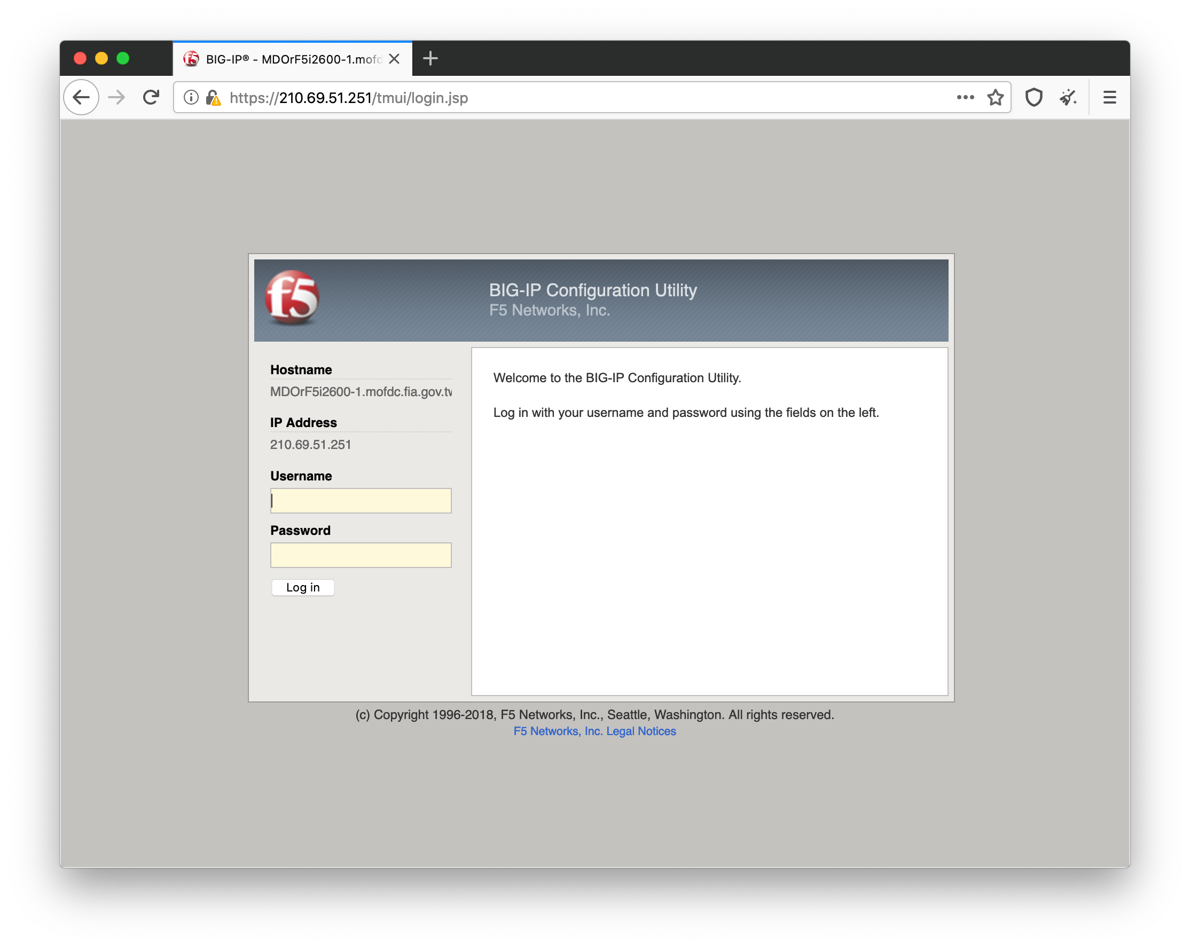The image size is (1190, 947).
Task: Click the Username label
Action: (x=301, y=476)
